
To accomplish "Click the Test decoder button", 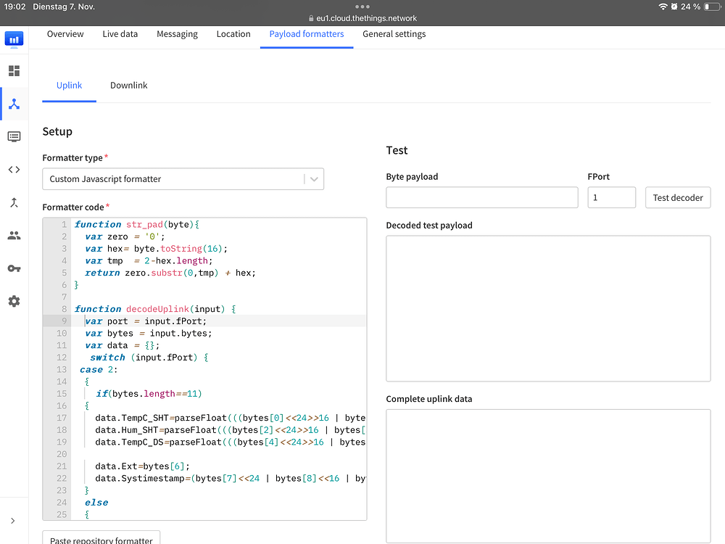I will (678, 197).
